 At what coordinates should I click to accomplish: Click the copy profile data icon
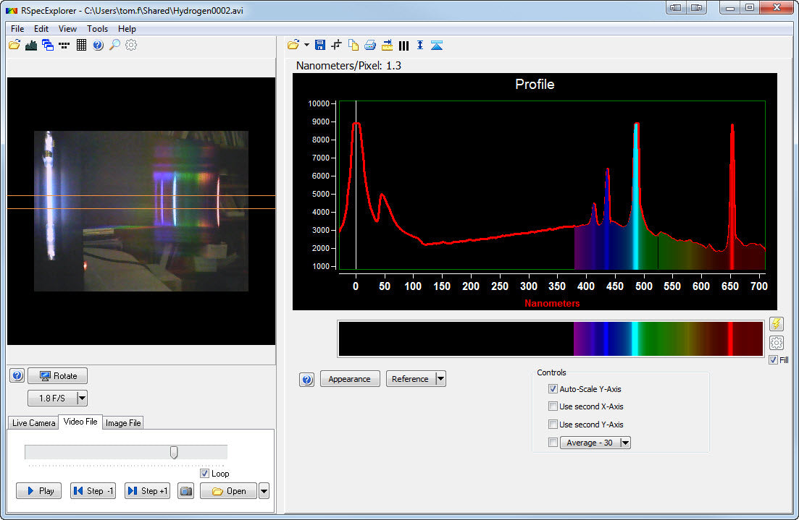[x=353, y=45]
